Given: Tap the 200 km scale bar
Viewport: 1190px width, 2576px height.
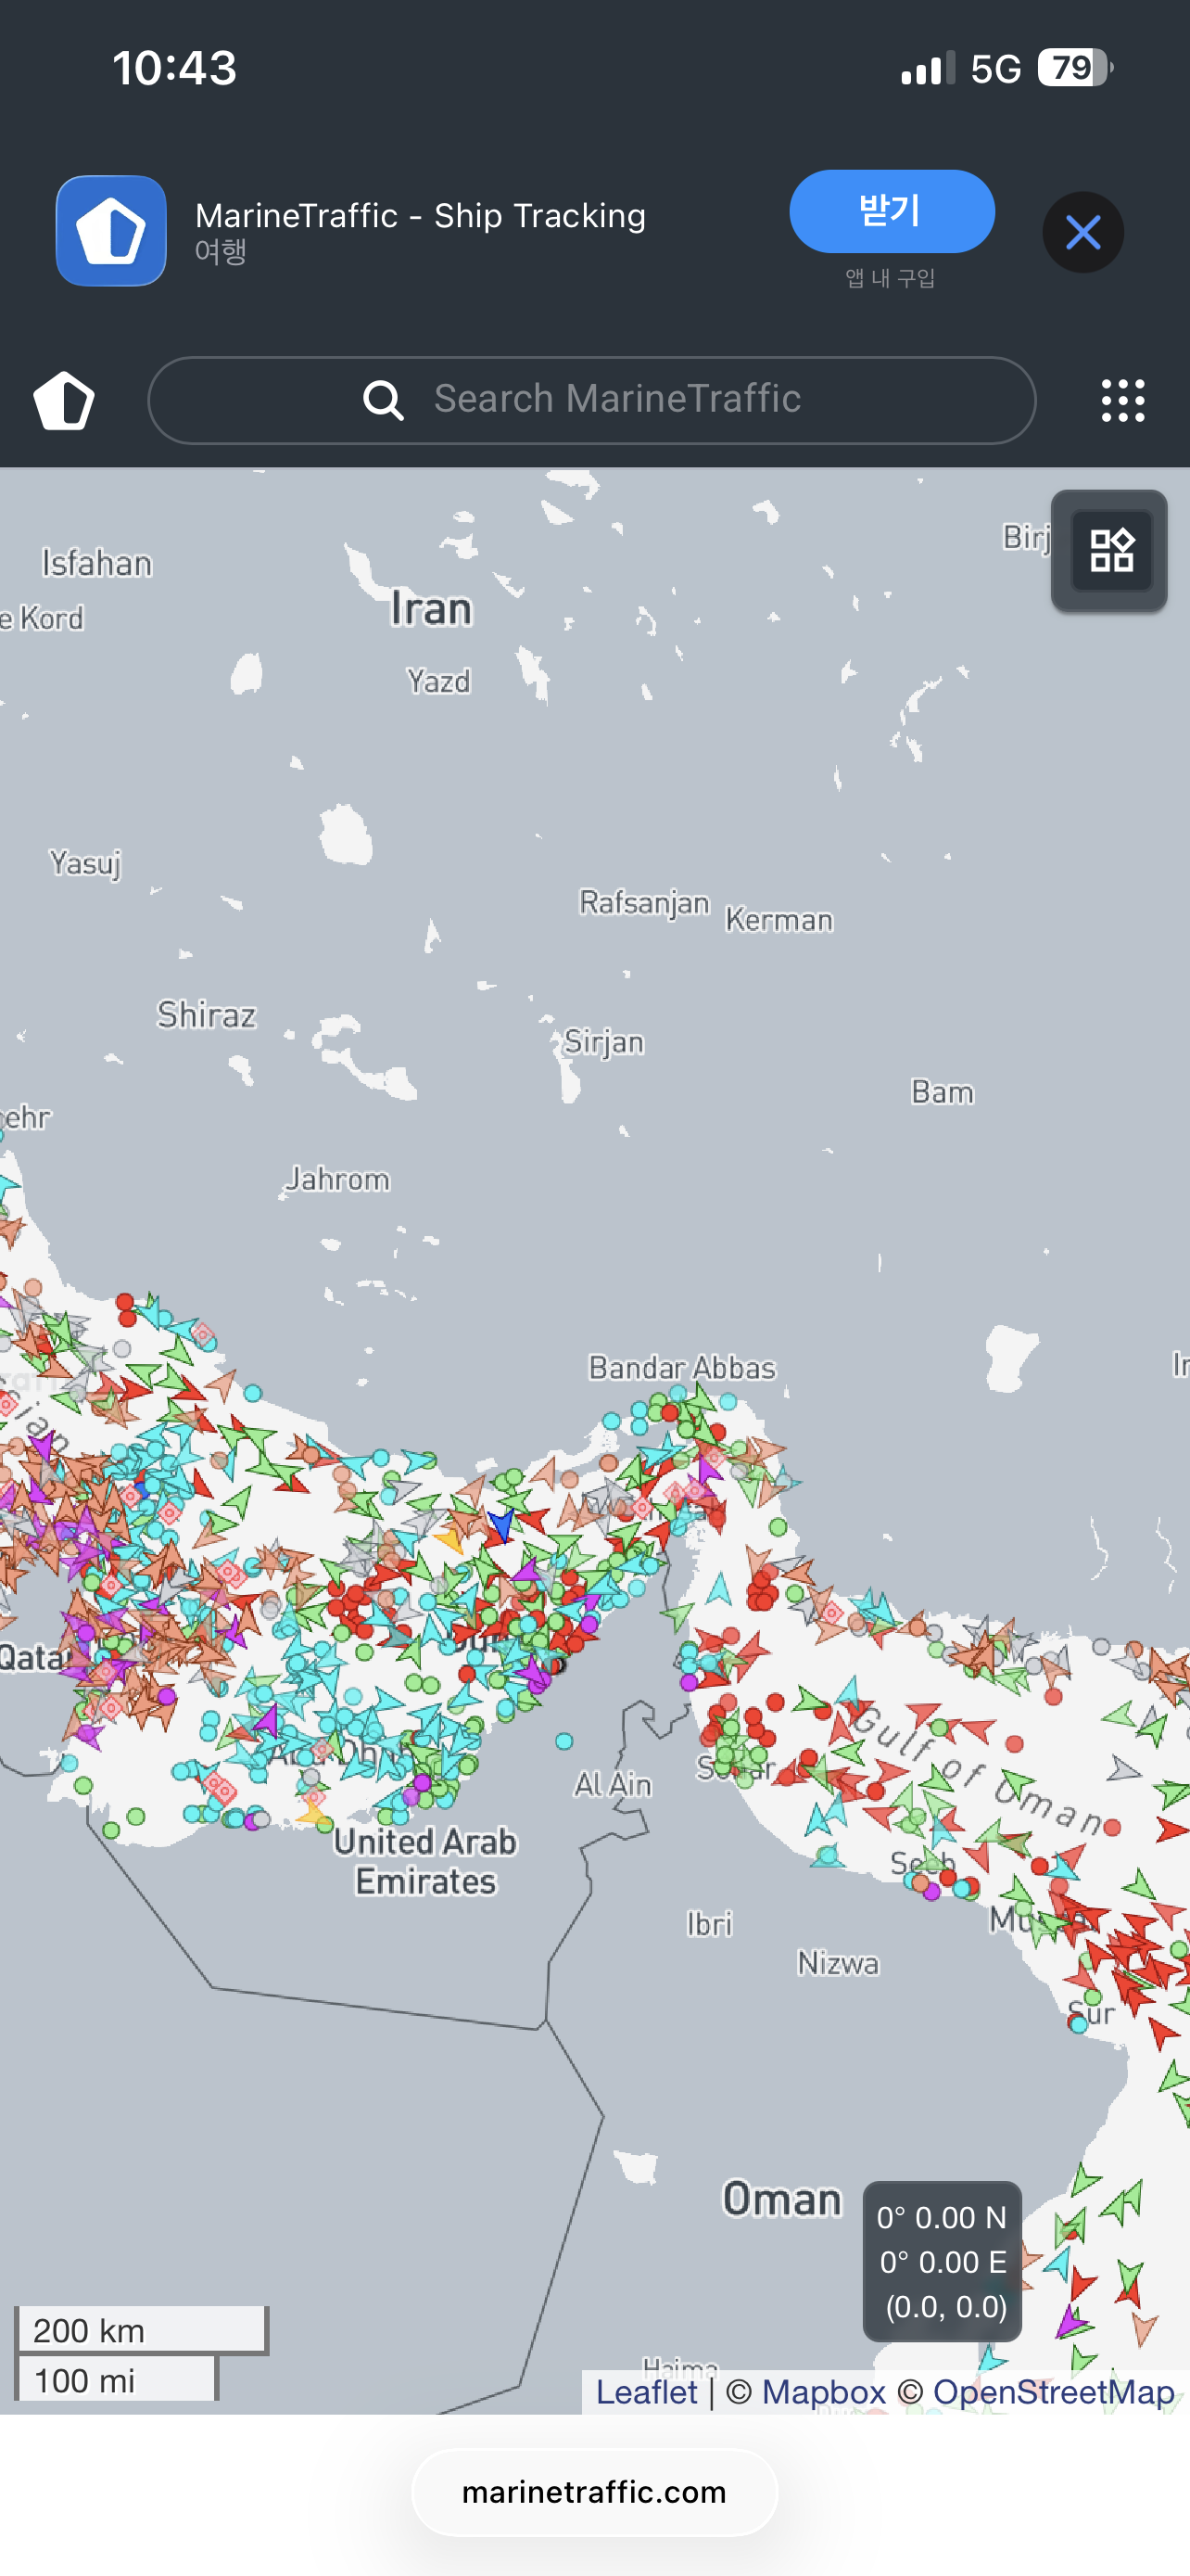Looking at the screenshot, I should pyautogui.click(x=141, y=2330).
